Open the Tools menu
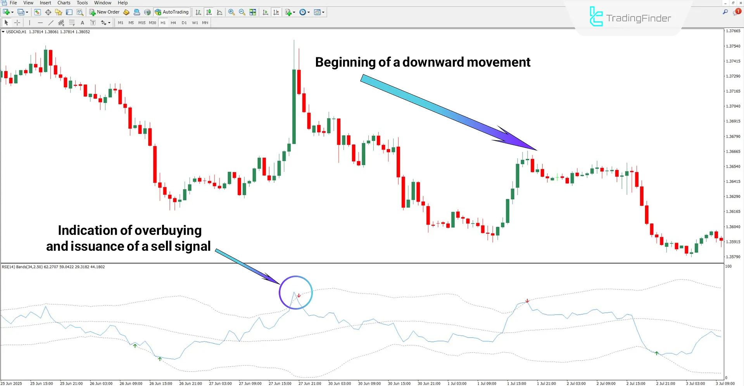Image resolution: width=744 pixels, height=386 pixels. click(82, 3)
